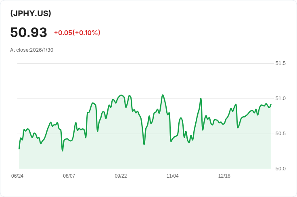
Task: Select the 09/22 date on the x-axis
Action: [121, 176]
